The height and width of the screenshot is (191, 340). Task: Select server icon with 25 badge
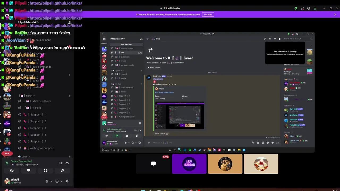(7, 132)
